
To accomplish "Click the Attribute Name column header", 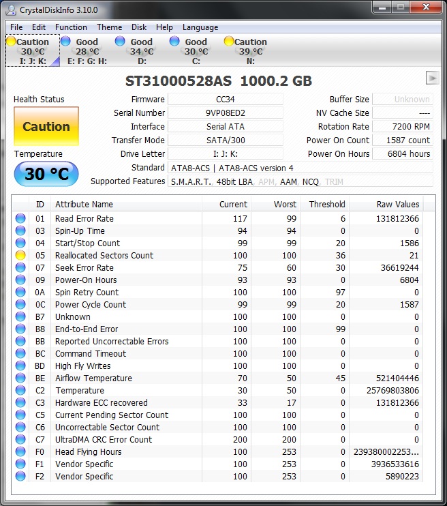I will point(126,205).
